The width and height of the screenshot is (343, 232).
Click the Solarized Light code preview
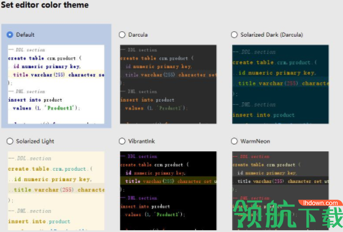pos(56,190)
